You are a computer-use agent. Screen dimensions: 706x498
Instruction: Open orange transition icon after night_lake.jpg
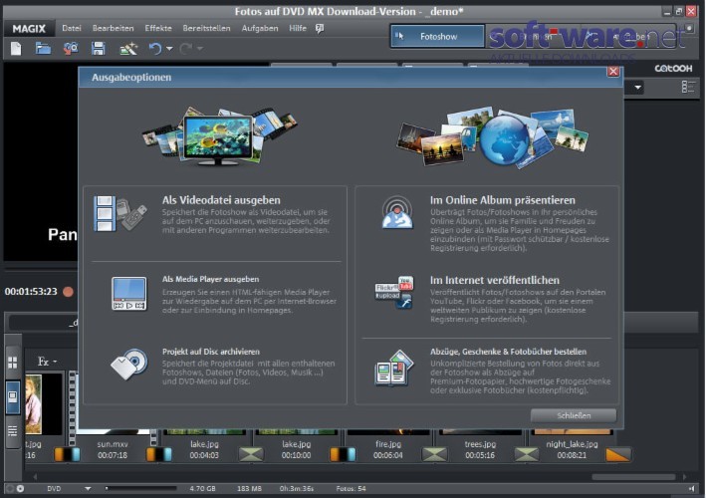[x=618, y=455]
